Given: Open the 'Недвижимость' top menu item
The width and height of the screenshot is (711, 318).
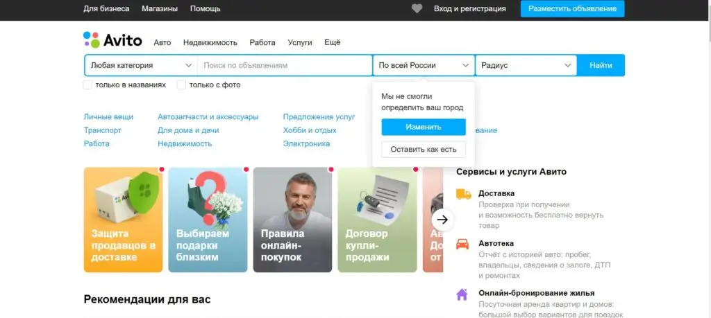Looking at the screenshot, I should coord(210,42).
